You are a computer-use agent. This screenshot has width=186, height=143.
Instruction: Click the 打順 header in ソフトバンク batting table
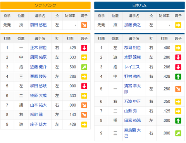(x=7, y=38)
